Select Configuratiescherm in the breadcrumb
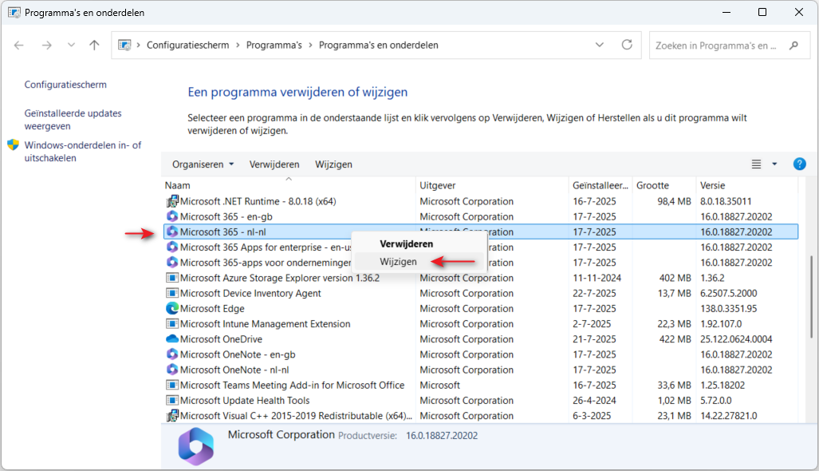 pos(188,45)
